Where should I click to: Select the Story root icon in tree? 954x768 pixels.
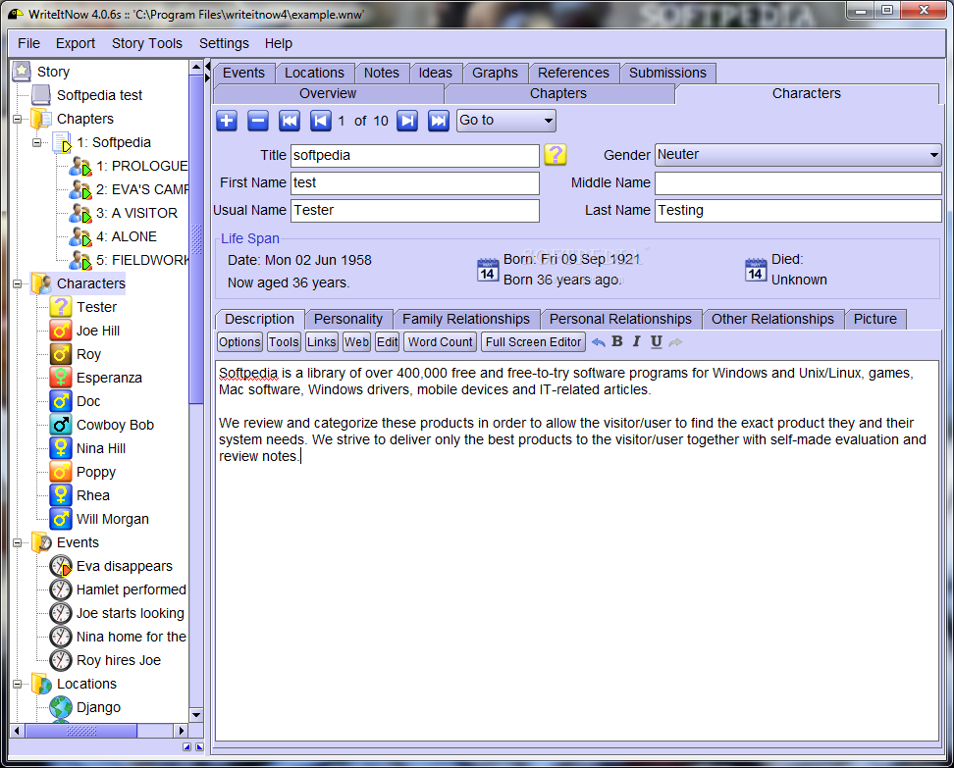22,72
